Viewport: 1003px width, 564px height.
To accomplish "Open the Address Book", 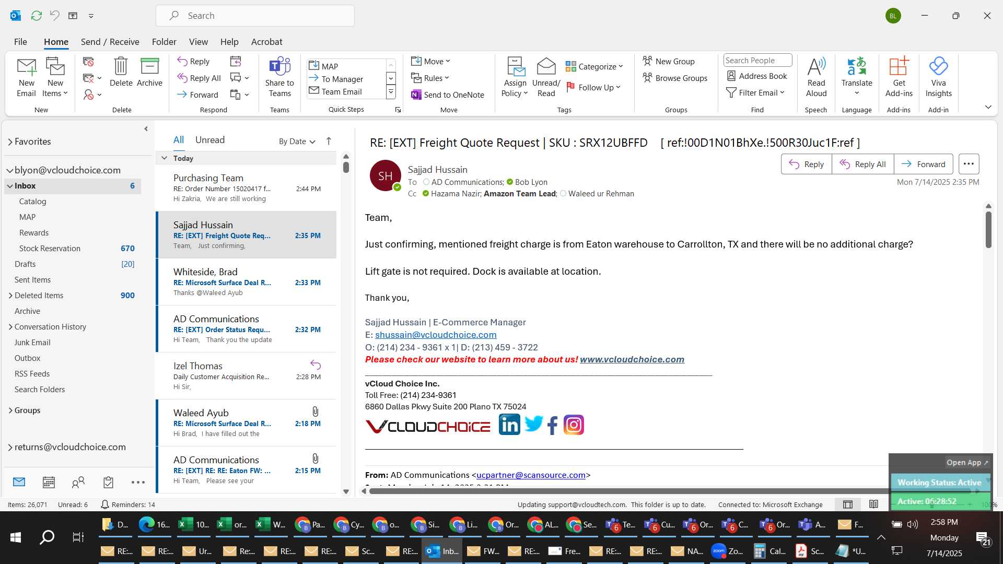I will (x=757, y=76).
